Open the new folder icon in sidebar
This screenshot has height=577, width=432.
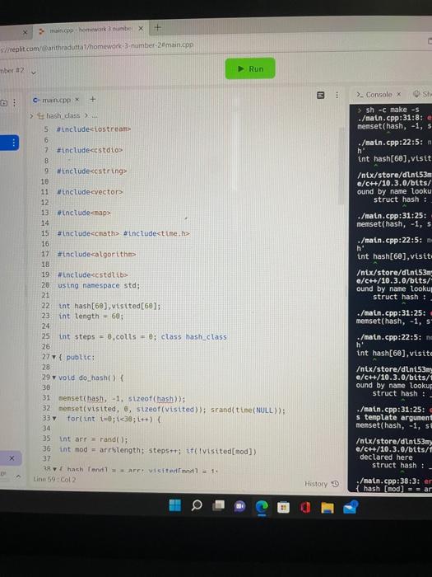tap(3, 103)
